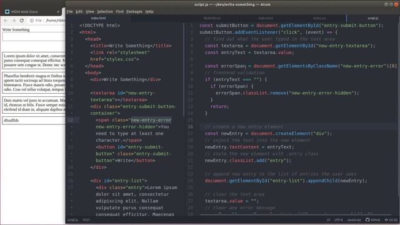The image size is (400, 225).
Task: Click the Write Something textarea in browser
Action: (34, 37)
